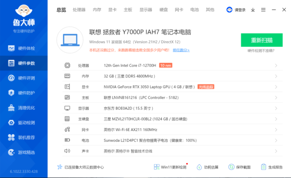Open 游戏精选 in the sidebar

click(x=24, y=152)
